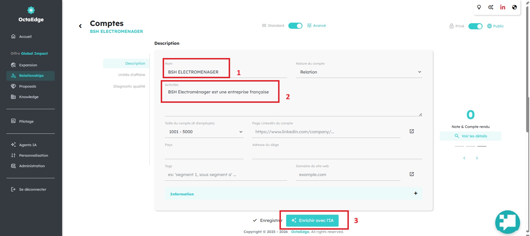The image size is (530, 236).
Task: Toggle the Privé / Public switch
Action: [475, 26]
